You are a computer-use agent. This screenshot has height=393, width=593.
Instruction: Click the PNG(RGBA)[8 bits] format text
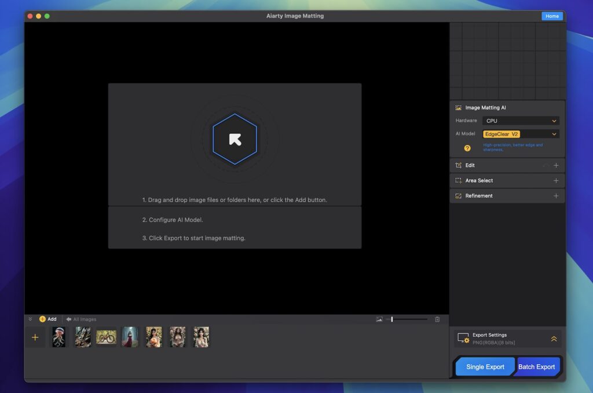point(493,343)
